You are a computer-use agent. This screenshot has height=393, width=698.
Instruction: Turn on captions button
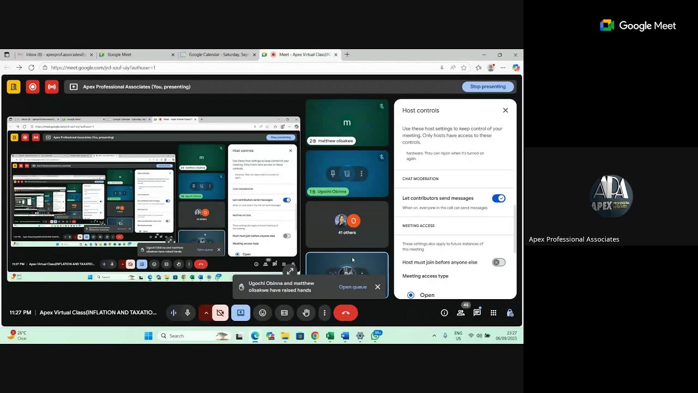[284, 313]
